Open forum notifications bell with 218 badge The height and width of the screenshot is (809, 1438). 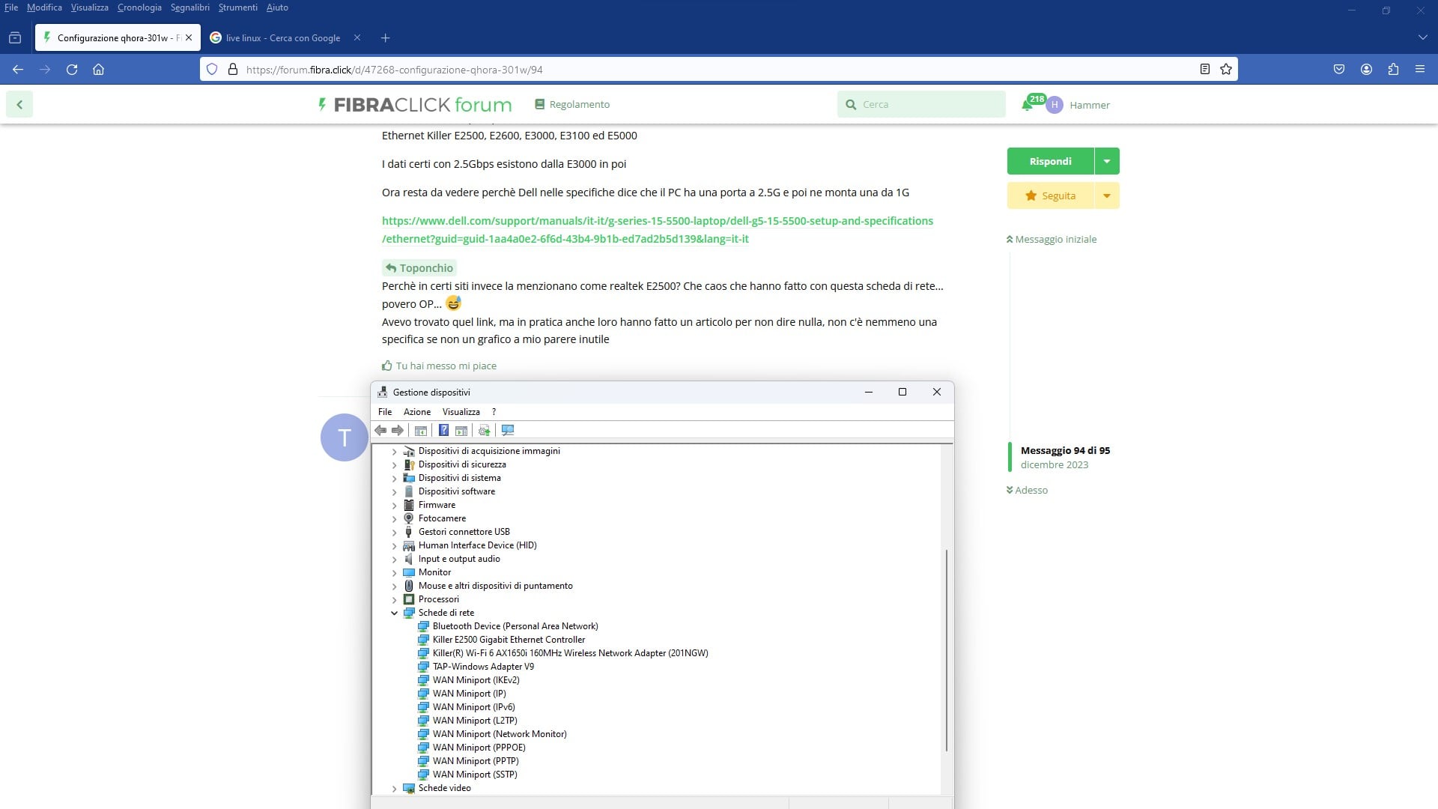[x=1031, y=103]
